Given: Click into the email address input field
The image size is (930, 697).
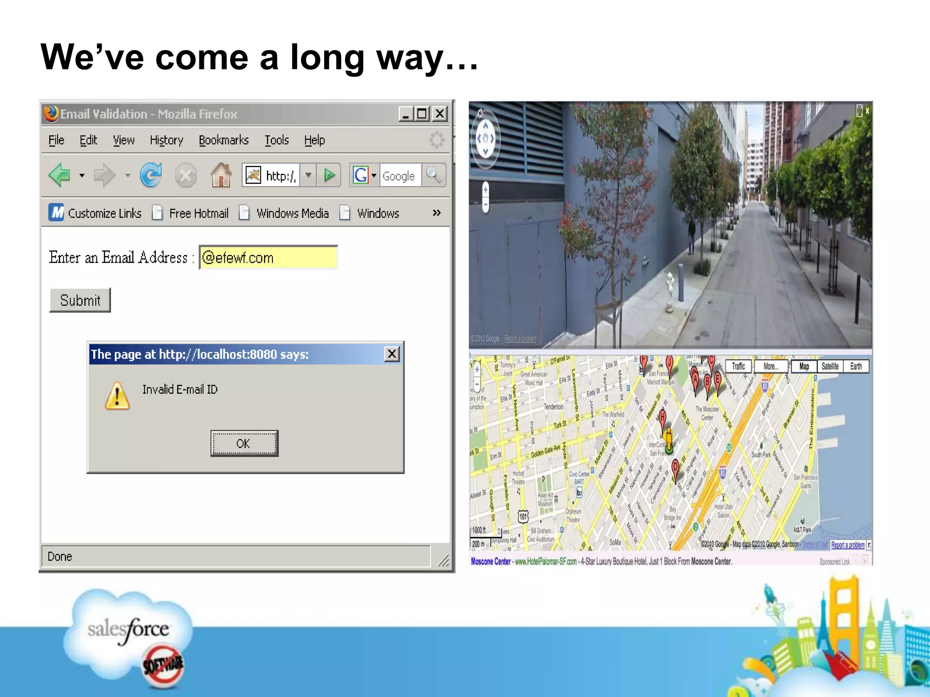Looking at the screenshot, I should (x=268, y=258).
